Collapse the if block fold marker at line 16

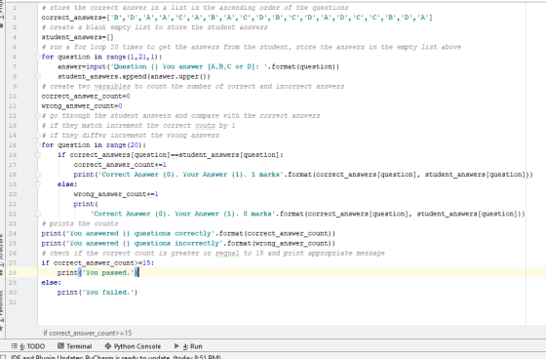pos(38,155)
